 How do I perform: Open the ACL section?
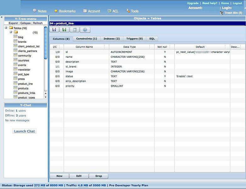113,11
